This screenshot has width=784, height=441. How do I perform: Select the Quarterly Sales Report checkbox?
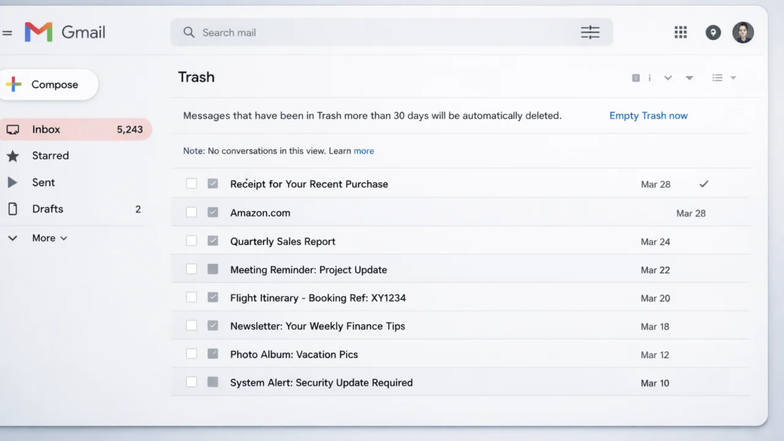point(192,241)
